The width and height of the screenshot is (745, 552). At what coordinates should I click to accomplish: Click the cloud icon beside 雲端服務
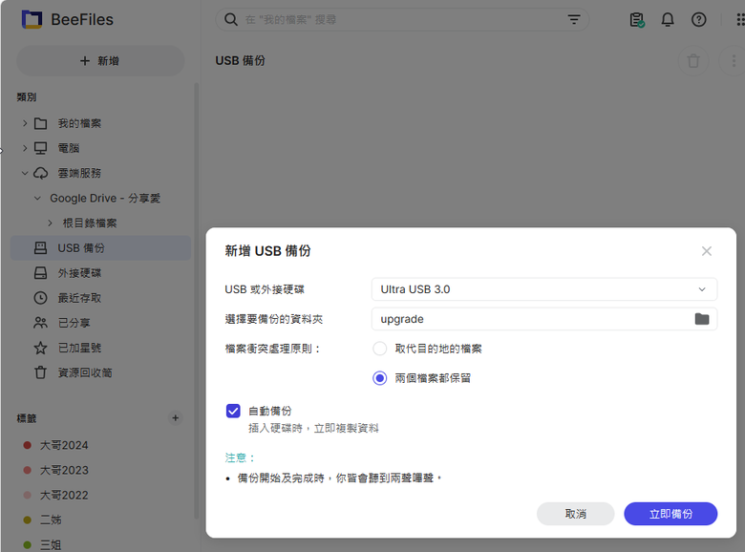[x=41, y=174]
